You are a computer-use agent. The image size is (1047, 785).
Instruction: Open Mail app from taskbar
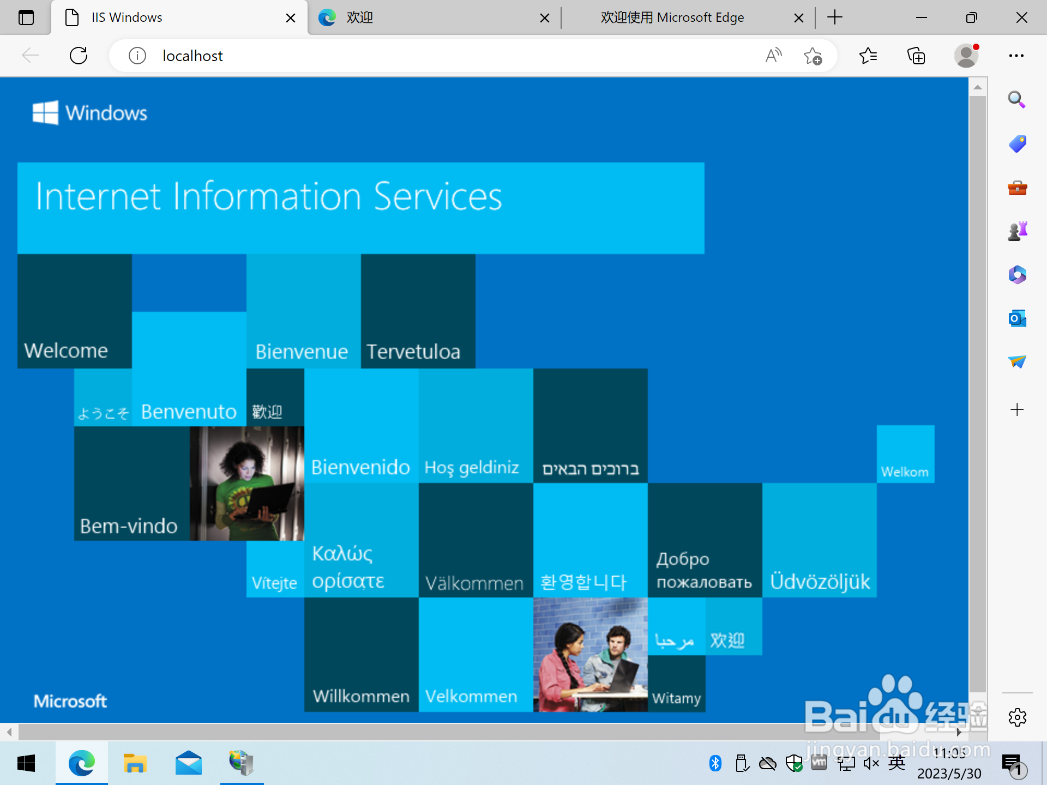point(189,763)
